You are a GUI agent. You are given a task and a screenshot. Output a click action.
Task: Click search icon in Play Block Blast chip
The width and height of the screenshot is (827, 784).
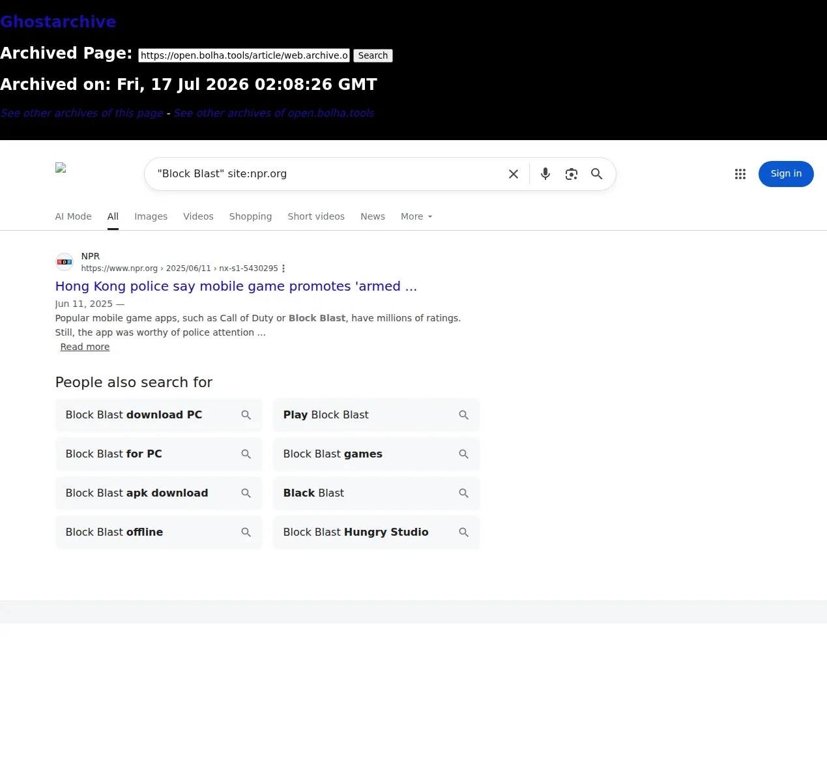464,415
